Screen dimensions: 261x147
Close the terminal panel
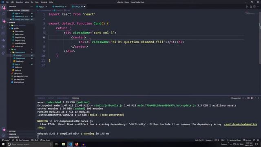pos(258,98)
